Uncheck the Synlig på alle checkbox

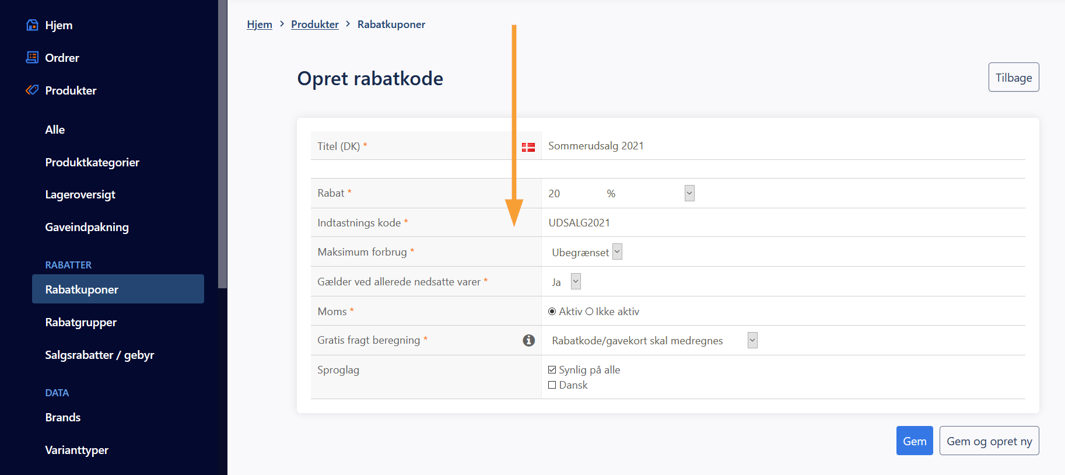552,370
